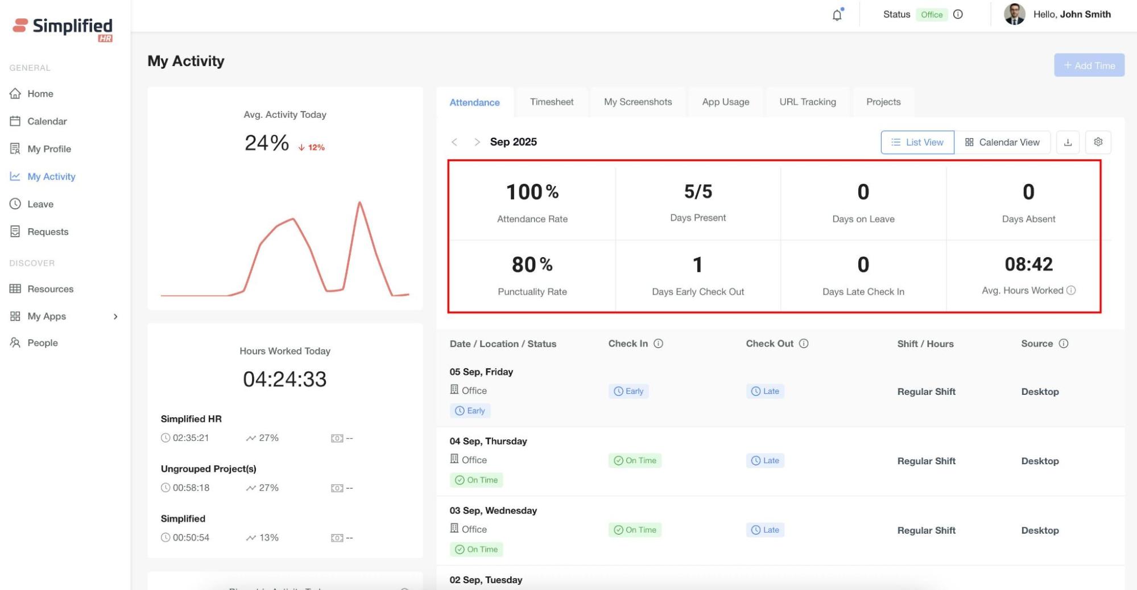
Task: Click info icon beside Avg. Hours Worked
Action: pos(1071,290)
